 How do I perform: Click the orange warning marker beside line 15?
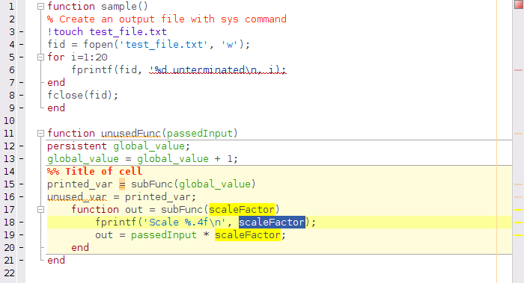518,184
